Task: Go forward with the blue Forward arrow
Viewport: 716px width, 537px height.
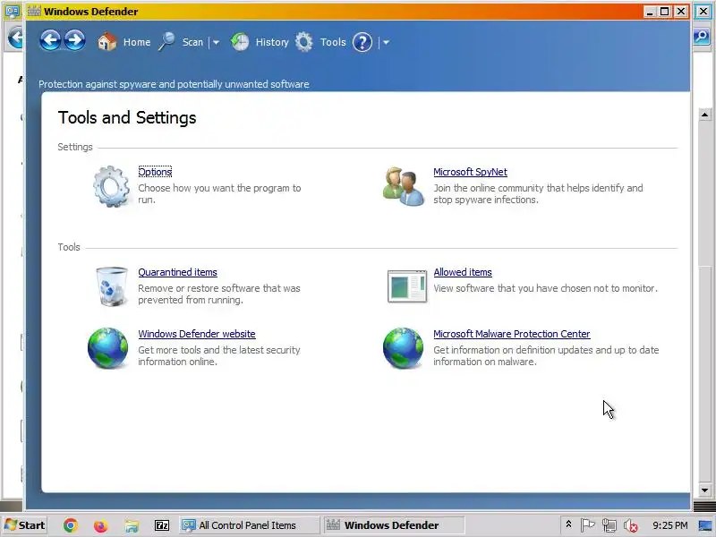Action: [74, 40]
